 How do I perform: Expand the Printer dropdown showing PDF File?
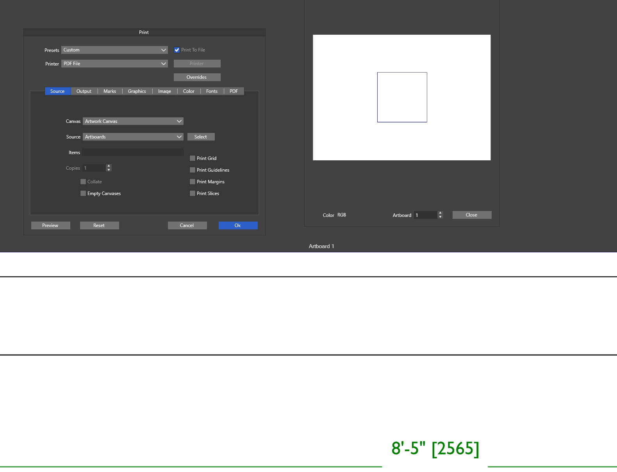(x=114, y=64)
